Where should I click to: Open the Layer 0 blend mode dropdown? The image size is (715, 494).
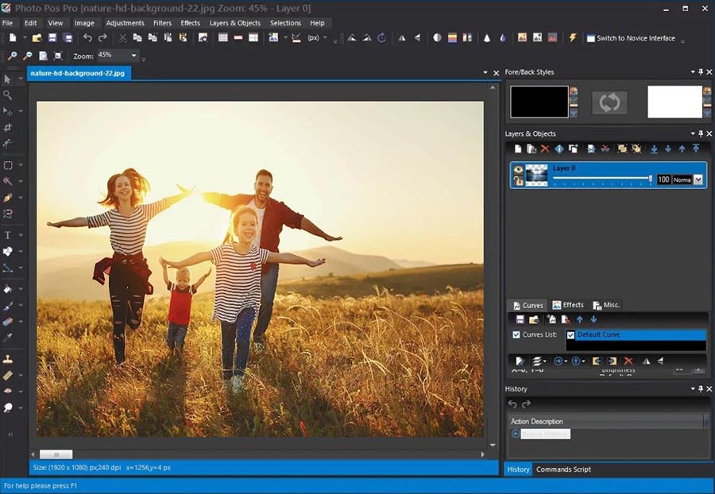[698, 180]
